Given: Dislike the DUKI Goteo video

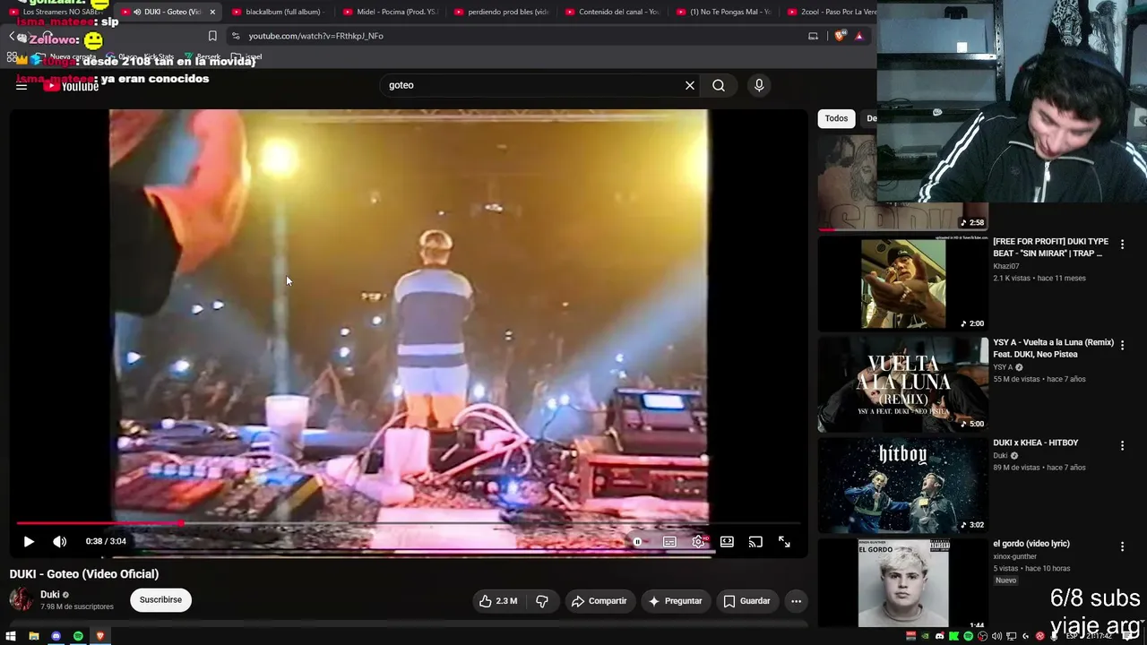Looking at the screenshot, I should [542, 601].
